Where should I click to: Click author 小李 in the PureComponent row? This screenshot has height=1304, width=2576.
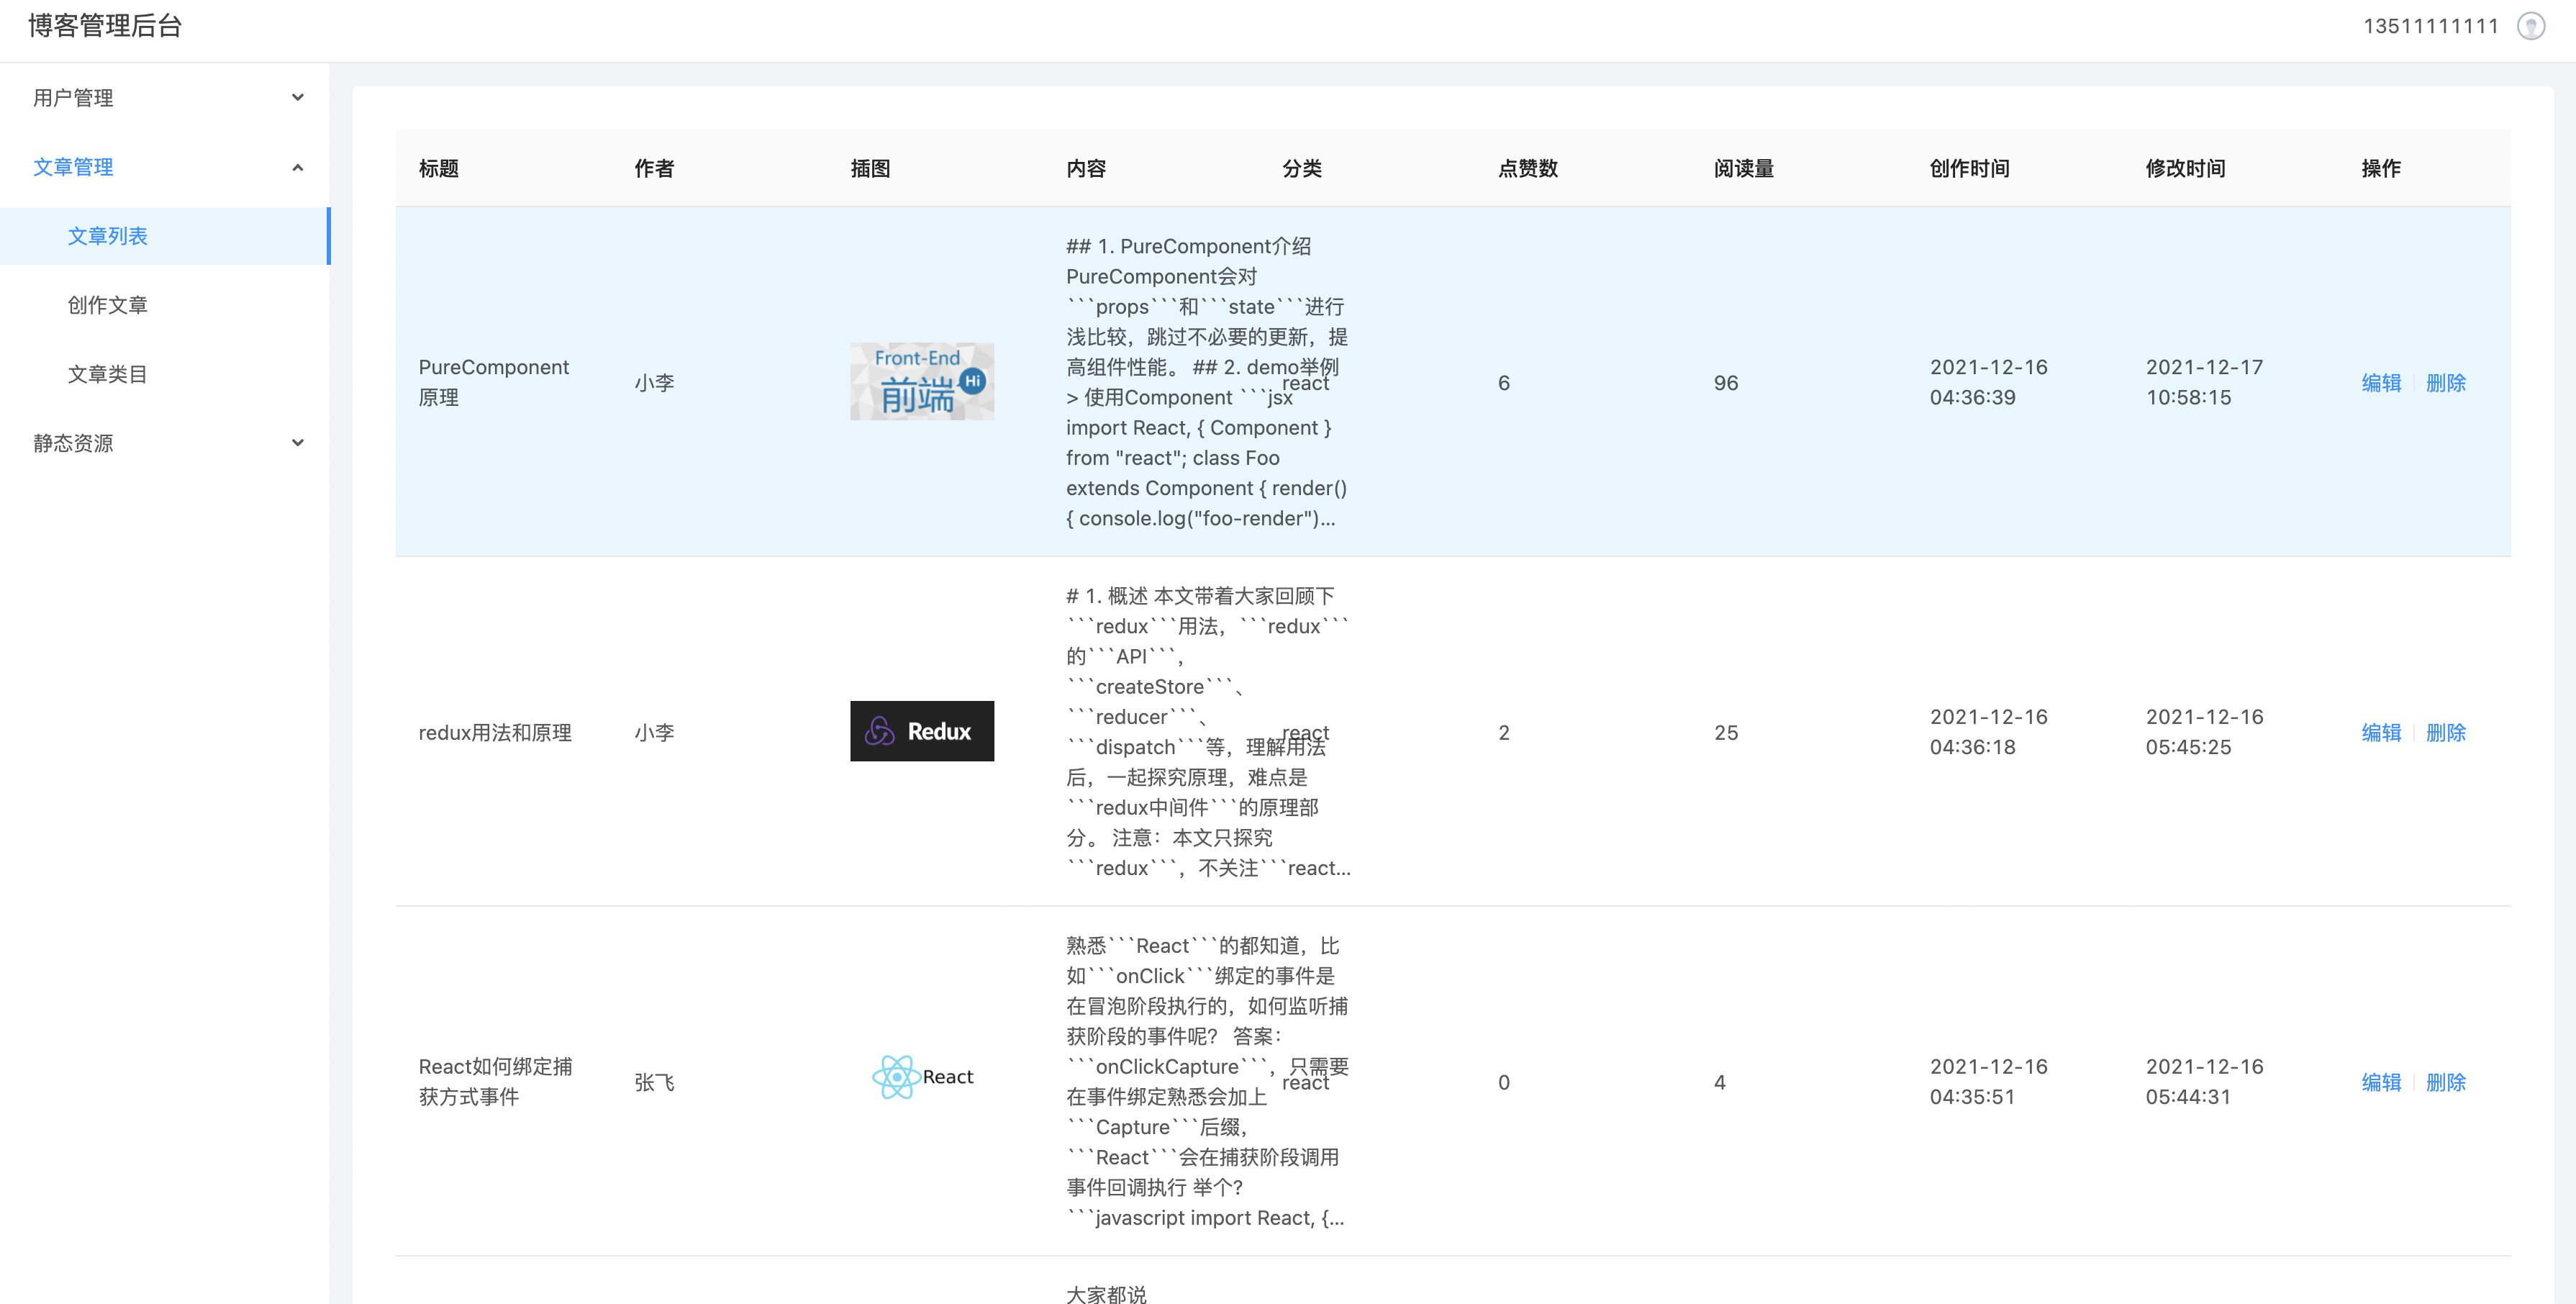(x=654, y=382)
